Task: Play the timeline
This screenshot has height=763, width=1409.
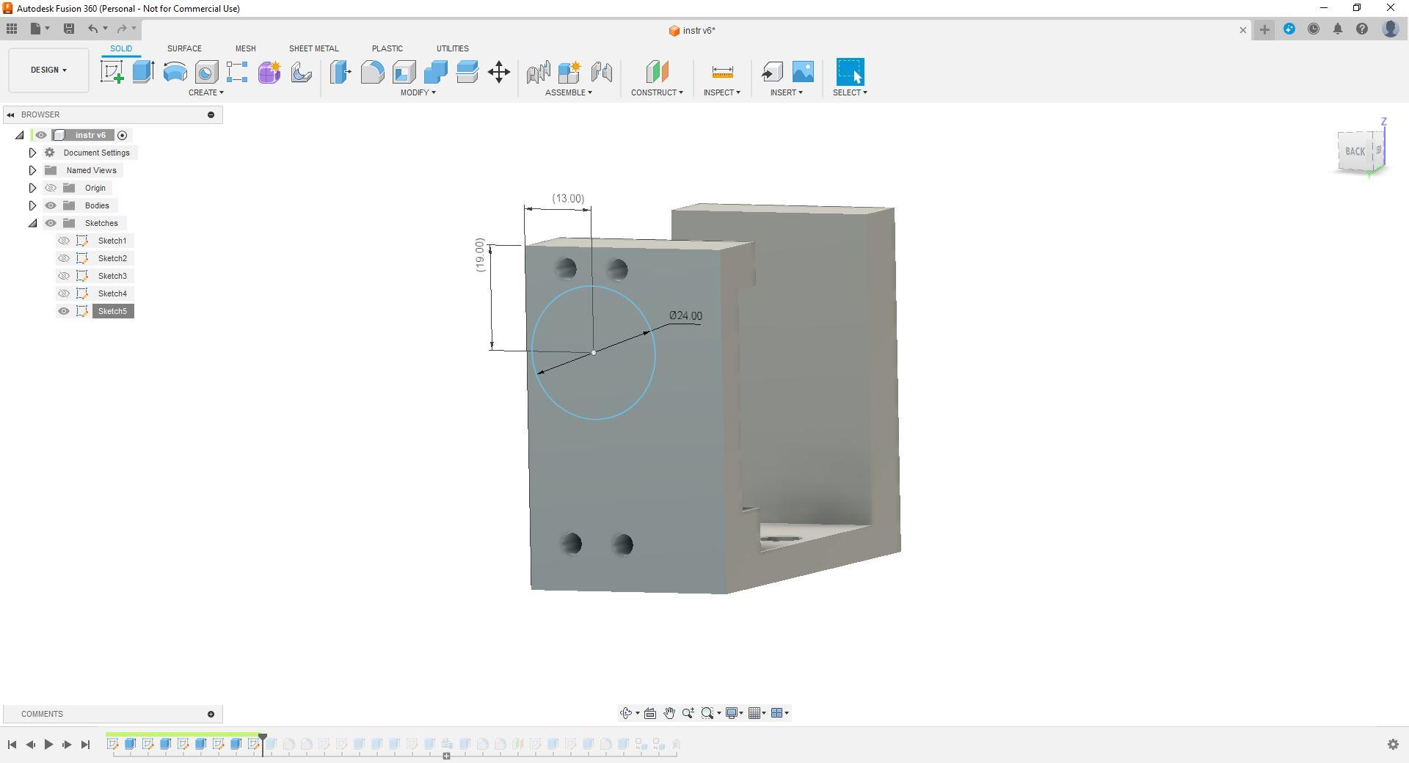Action: pos(48,745)
